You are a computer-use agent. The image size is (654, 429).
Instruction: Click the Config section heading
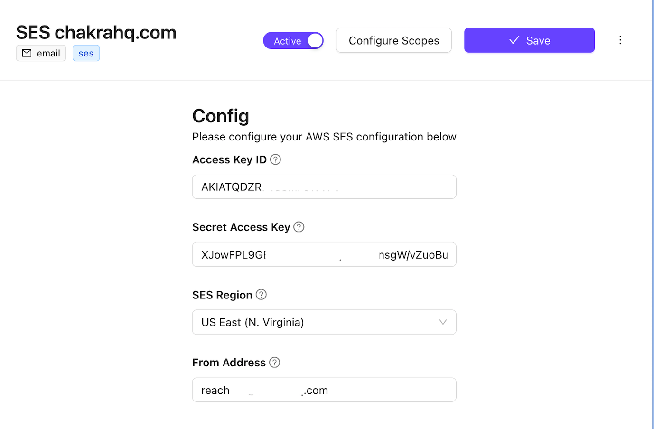pyautogui.click(x=221, y=116)
